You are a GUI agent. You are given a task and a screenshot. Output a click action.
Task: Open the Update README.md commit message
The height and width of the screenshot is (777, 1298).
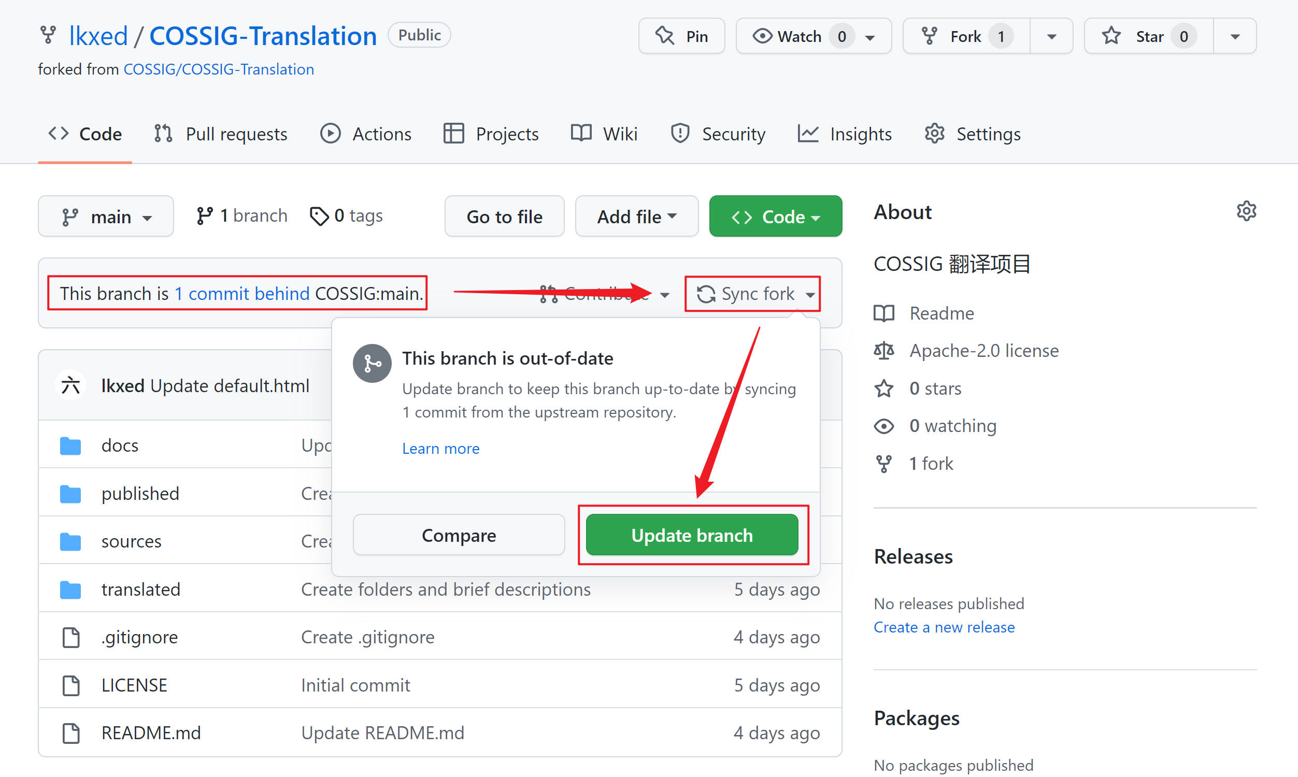383,733
